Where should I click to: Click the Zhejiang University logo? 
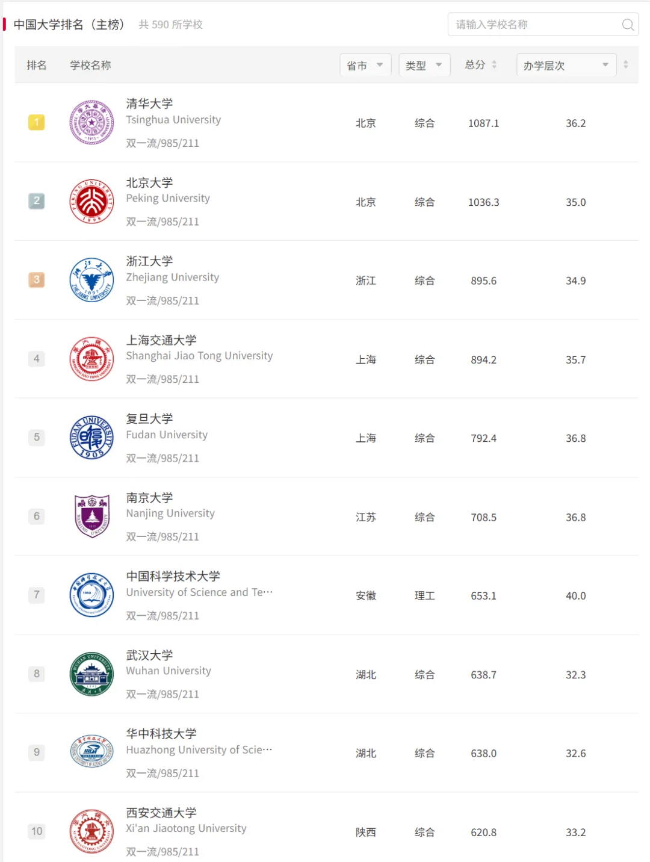pyautogui.click(x=91, y=280)
